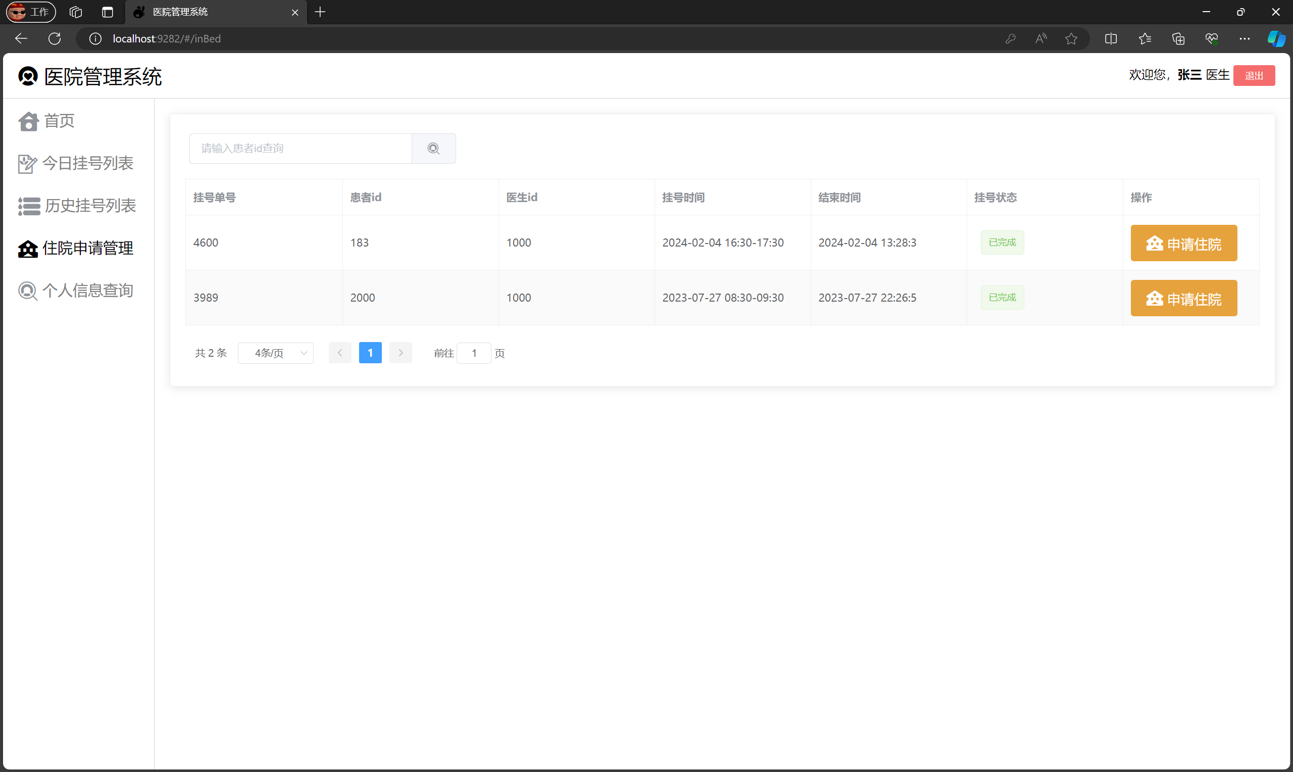Open browser settings and more menu
Screen dimensions: 1293x772
click(x=1244, y=38)
